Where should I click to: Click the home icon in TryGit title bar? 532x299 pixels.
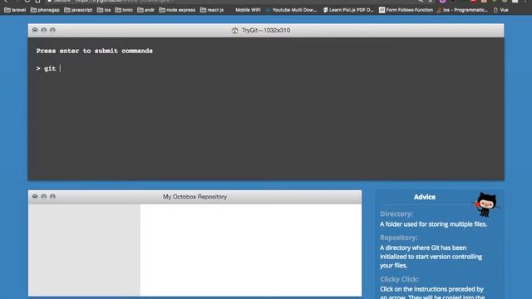[234, 31]
